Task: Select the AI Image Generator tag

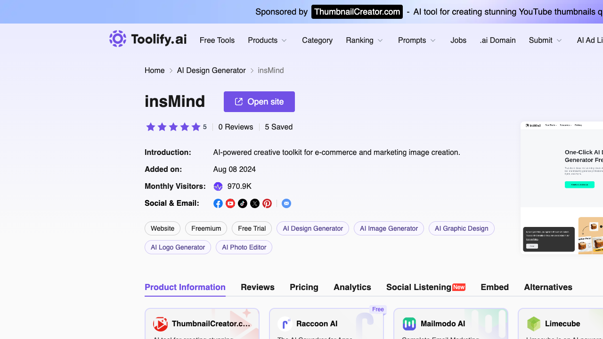Action: 389,228
